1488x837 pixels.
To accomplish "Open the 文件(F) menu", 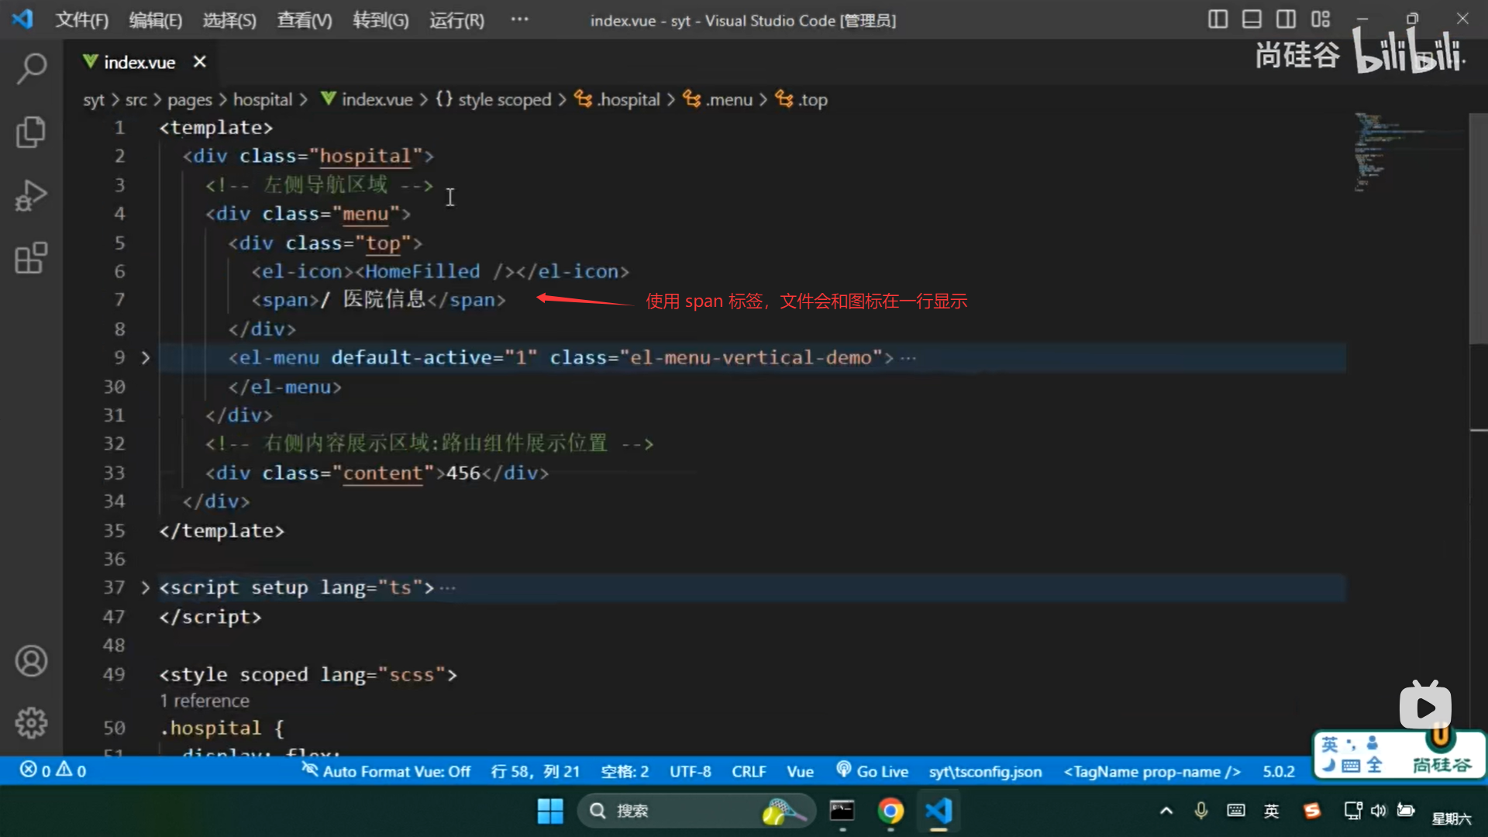I will point(81,20).
